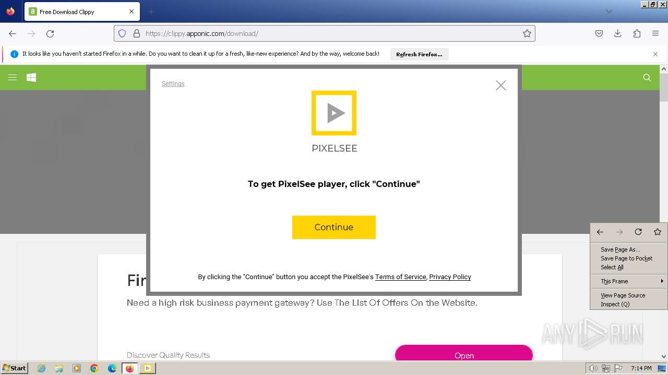
Task: Click the browser Back arrow
Action: (13, 33)
